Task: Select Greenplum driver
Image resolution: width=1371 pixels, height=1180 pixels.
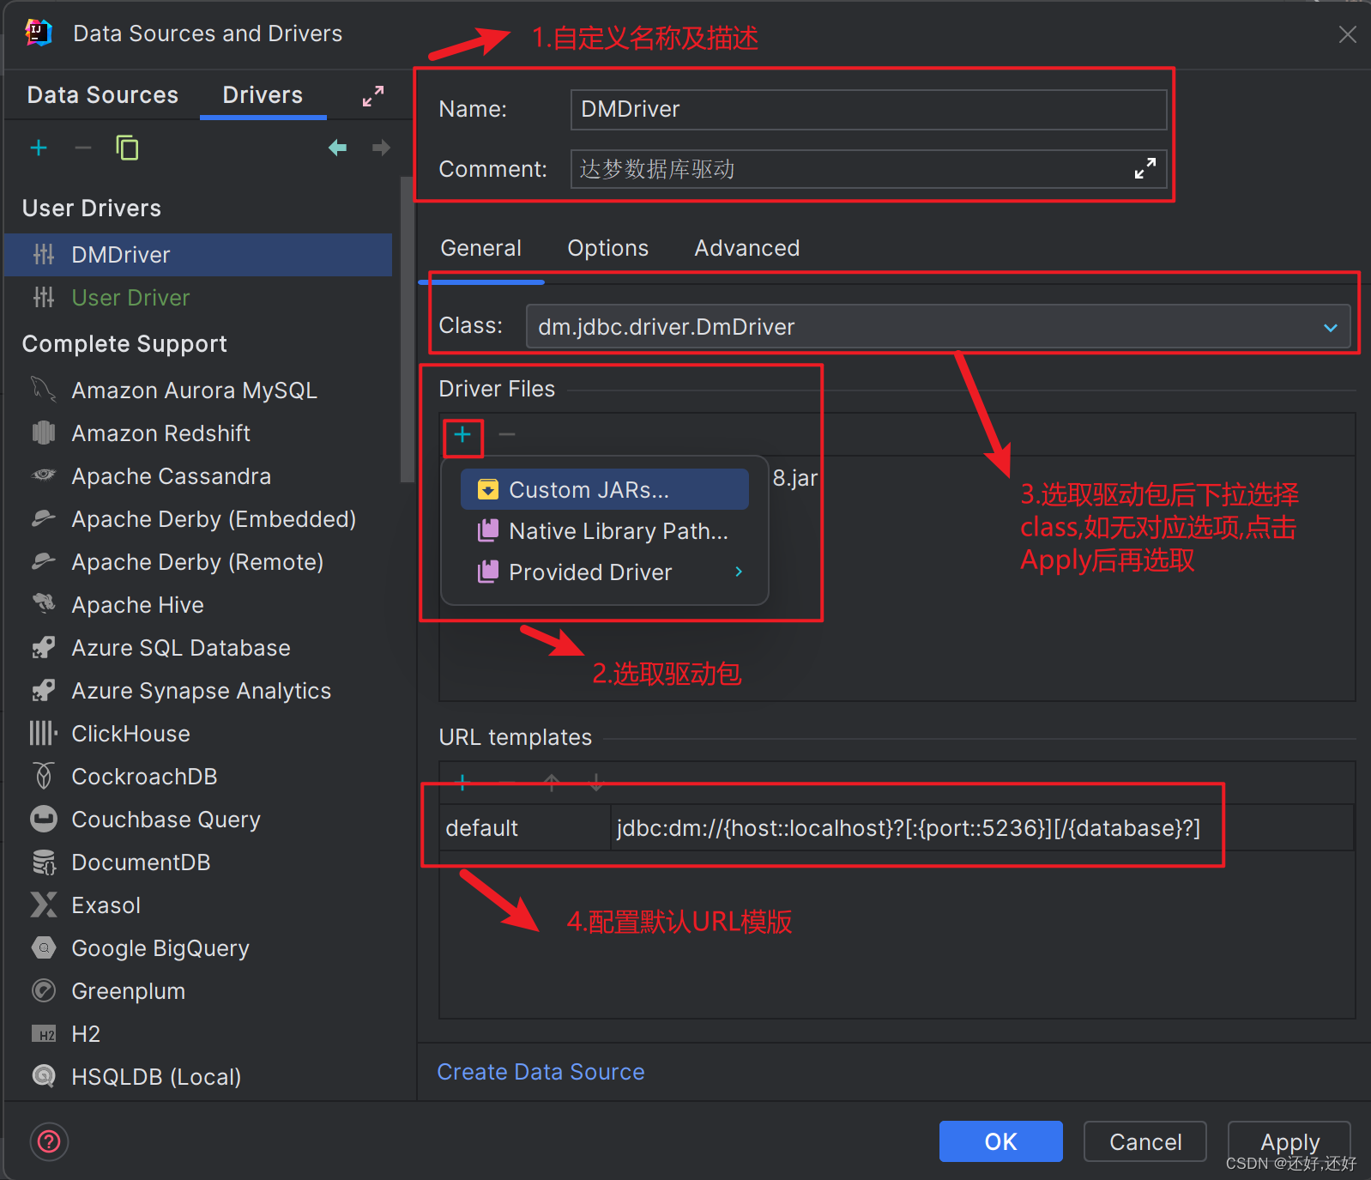Action: pyautogui.click(x=199, y=991)
